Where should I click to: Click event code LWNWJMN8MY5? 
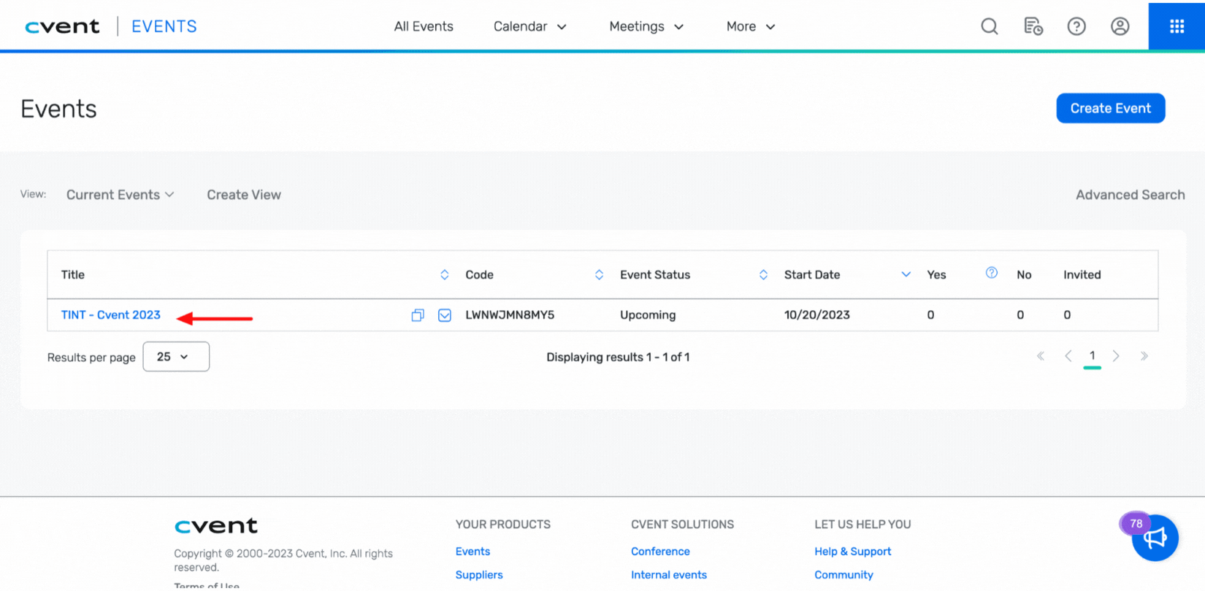510,315
